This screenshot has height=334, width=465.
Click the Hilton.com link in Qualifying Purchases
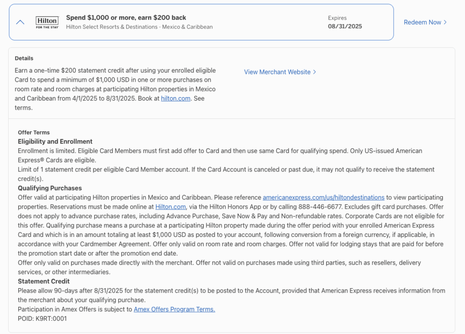click(x=171, y=207)
